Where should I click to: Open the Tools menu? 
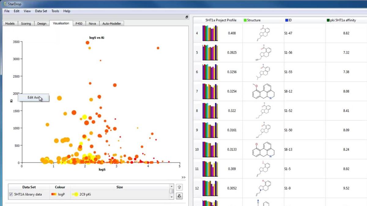click(x=55, y=11)
